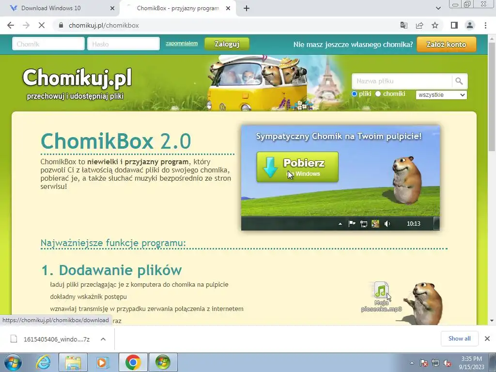Click the scrollbar down arrow
The image size is (496, 372).
[492, 321]
